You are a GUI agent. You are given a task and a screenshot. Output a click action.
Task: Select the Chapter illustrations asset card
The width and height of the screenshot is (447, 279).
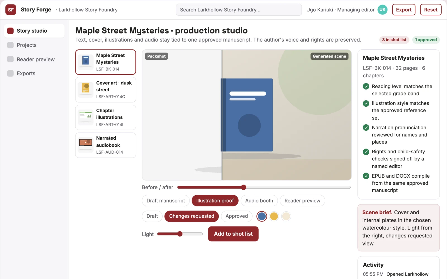(106, 117)
